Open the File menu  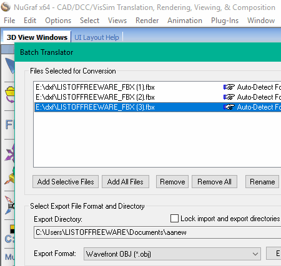[9, 21]
